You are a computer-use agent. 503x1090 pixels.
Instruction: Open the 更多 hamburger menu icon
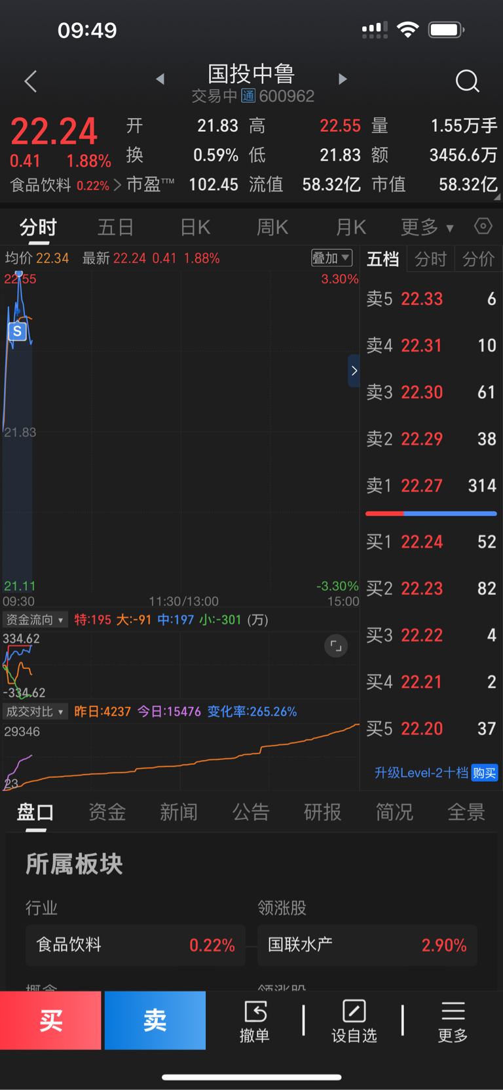pos(453,1020)
